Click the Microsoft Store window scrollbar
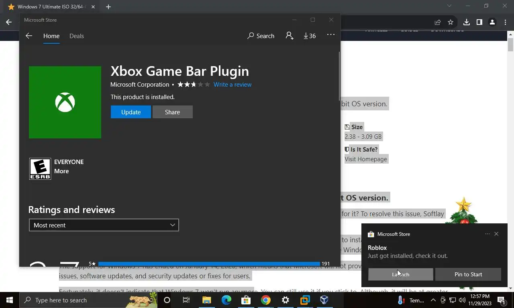514x308 pixels. point(339,76)
